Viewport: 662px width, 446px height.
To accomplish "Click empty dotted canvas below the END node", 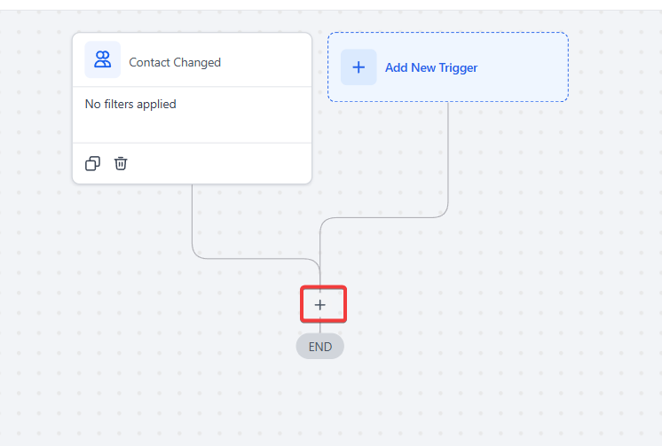I will 320,403.
